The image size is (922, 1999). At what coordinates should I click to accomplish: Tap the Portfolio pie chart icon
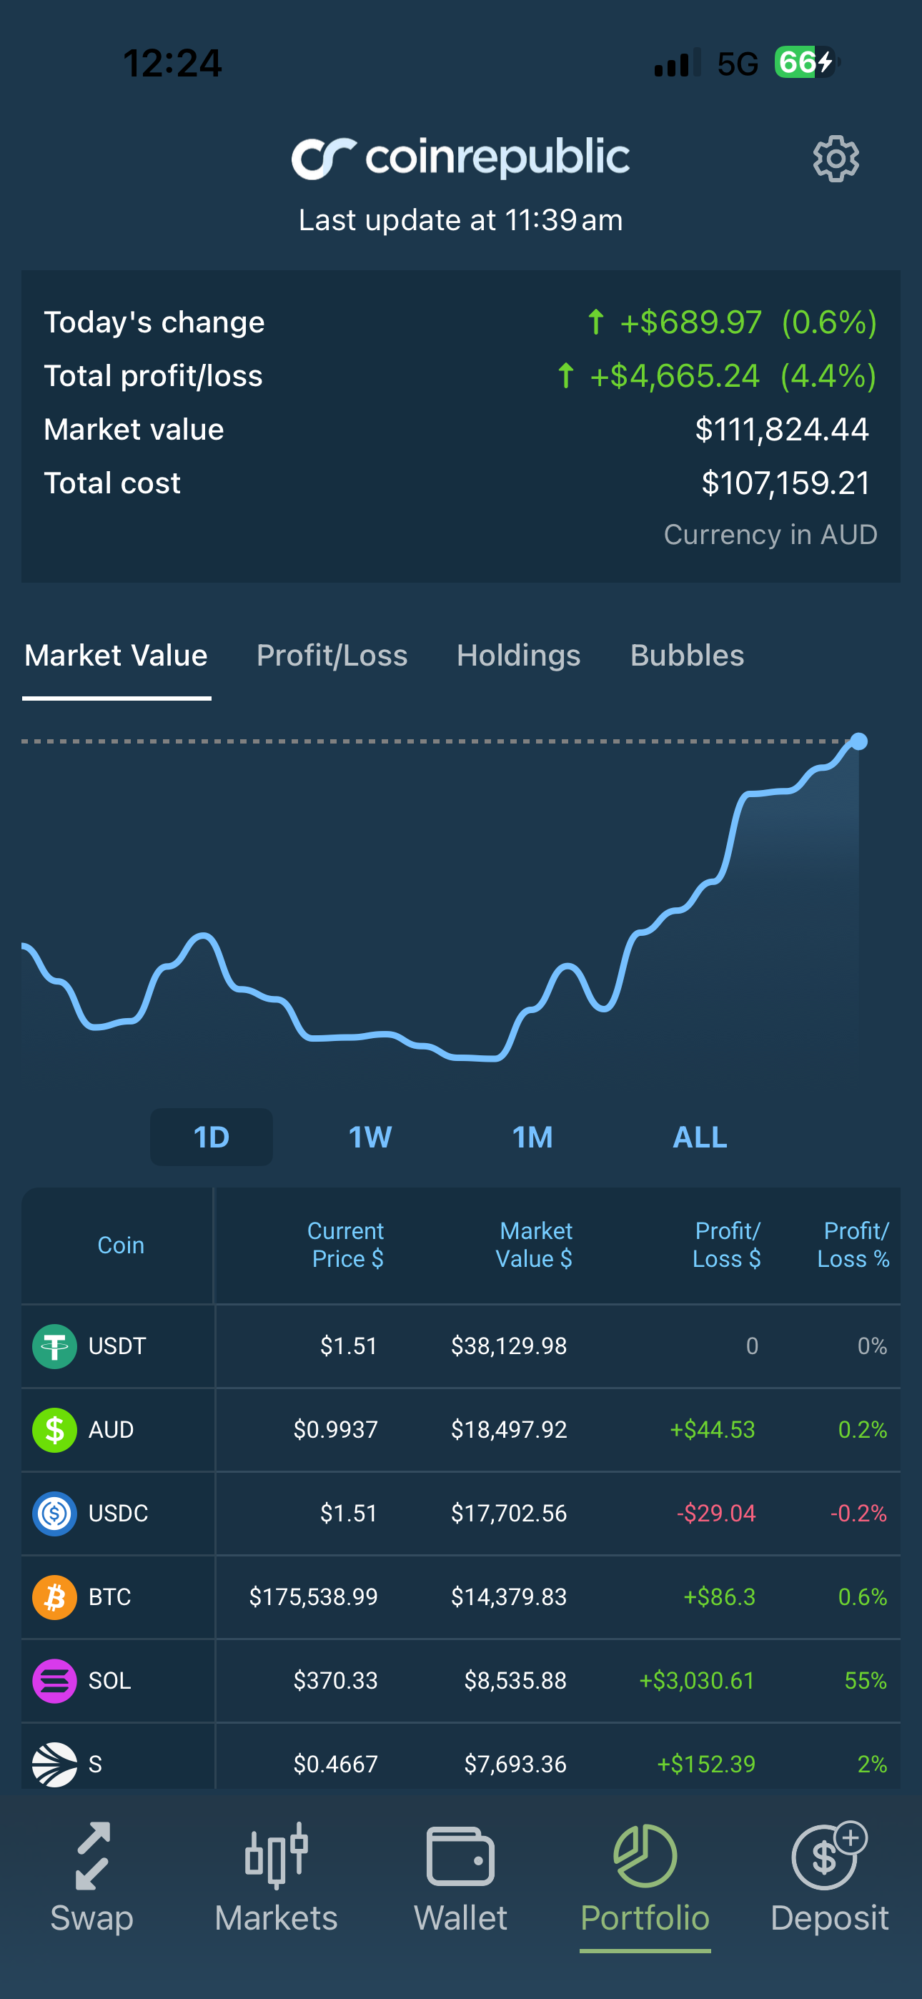pyautogui.click(x=645, y=1855)
